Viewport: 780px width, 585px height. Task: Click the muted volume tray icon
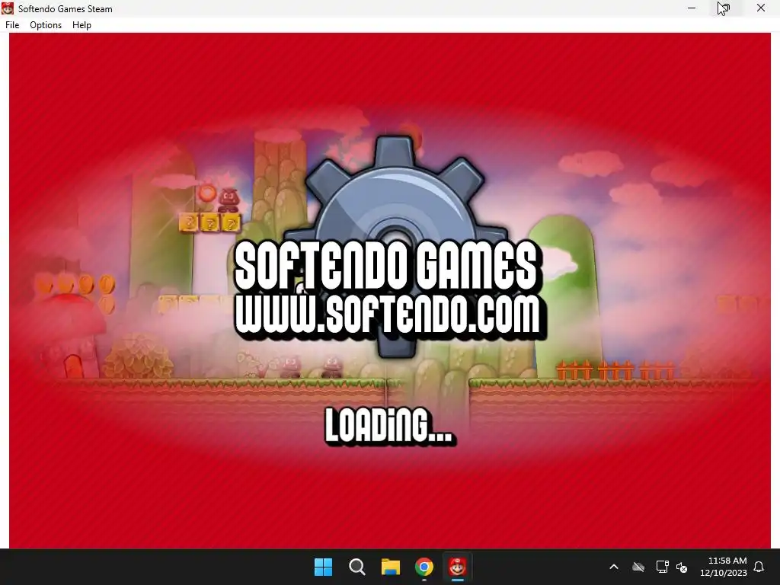point(682,567)
